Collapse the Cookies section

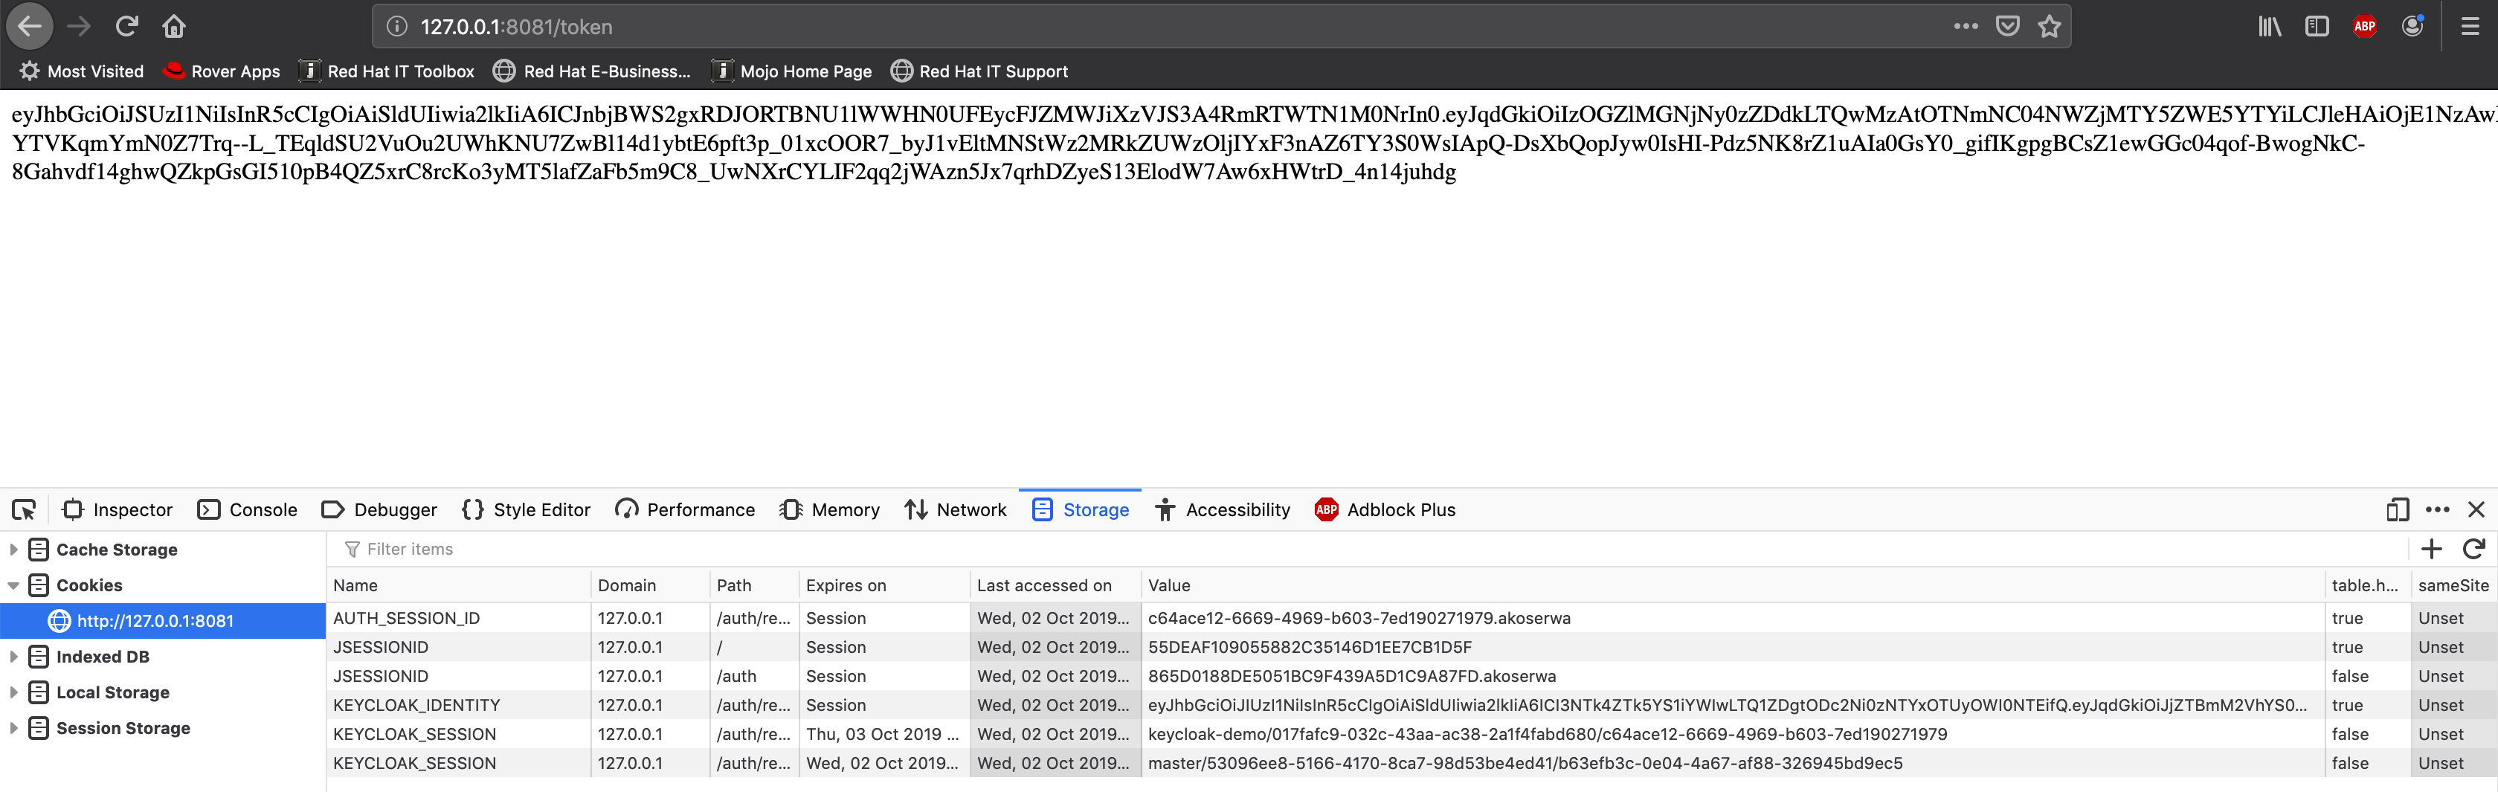pyautogui.click(x=15, y=585)
